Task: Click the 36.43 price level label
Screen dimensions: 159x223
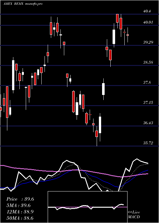Action: 148,123
